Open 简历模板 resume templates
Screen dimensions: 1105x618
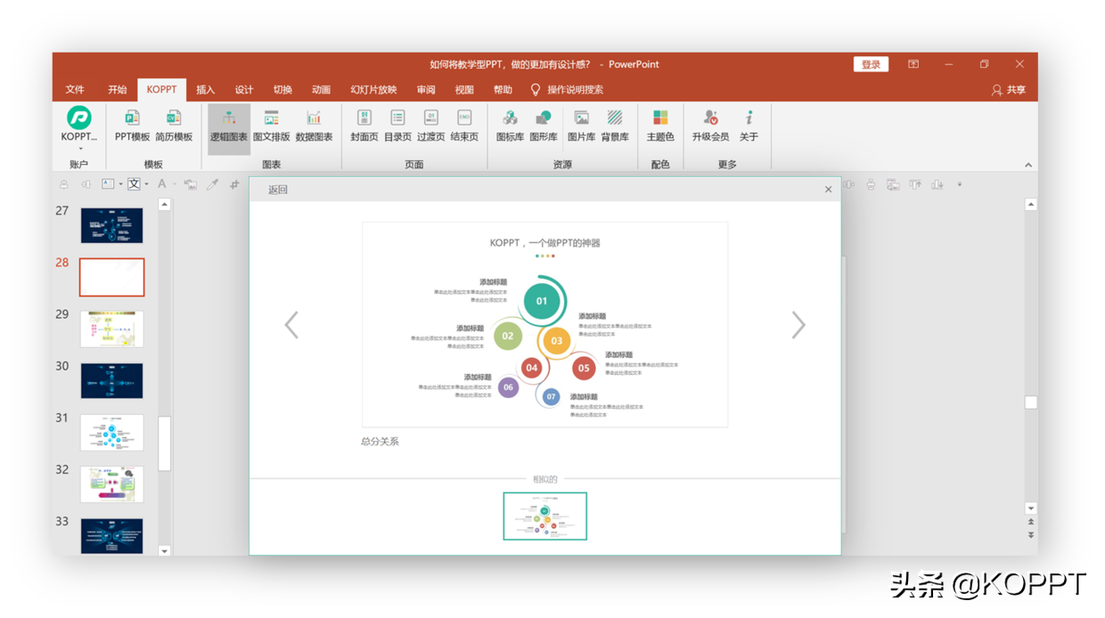click(x=174, y=125)
